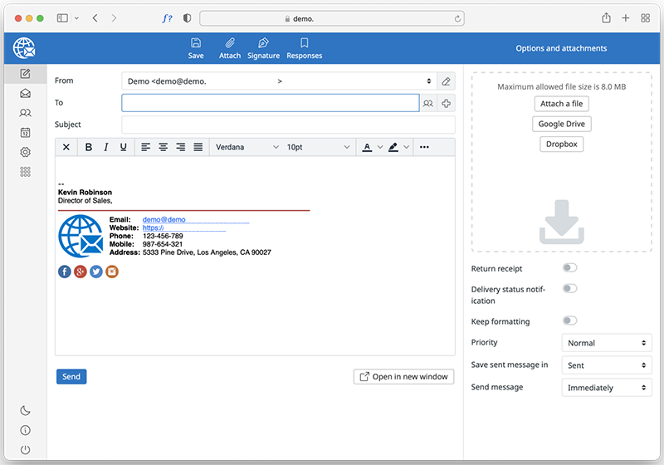Open the Calendar from the sidebar

[25, 133]
